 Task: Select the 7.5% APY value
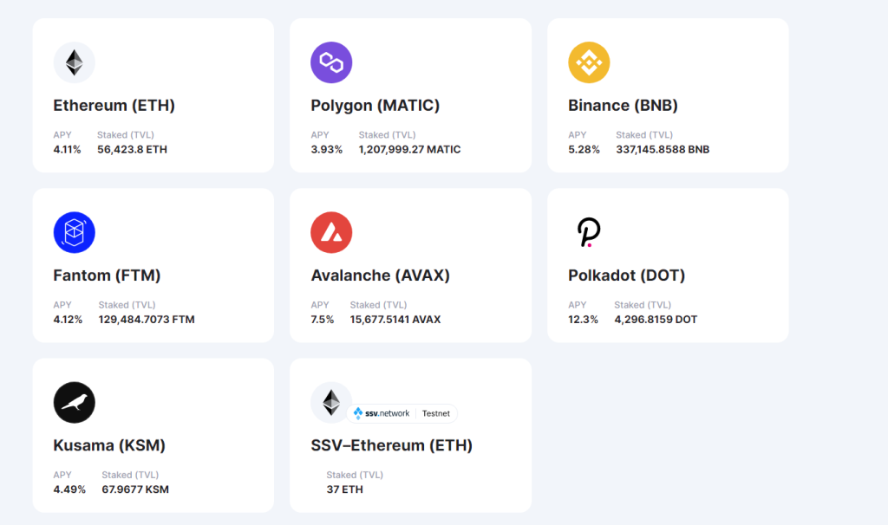point(323,320)
